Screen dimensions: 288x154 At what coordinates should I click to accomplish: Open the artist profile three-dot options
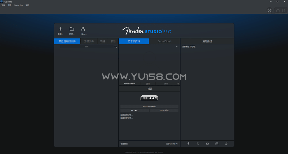[x=177, y=47]
